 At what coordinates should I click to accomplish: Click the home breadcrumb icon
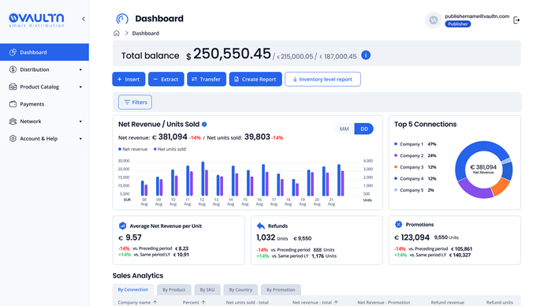coord(117,33)
